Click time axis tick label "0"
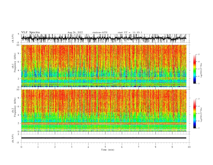 pos(21,147)
